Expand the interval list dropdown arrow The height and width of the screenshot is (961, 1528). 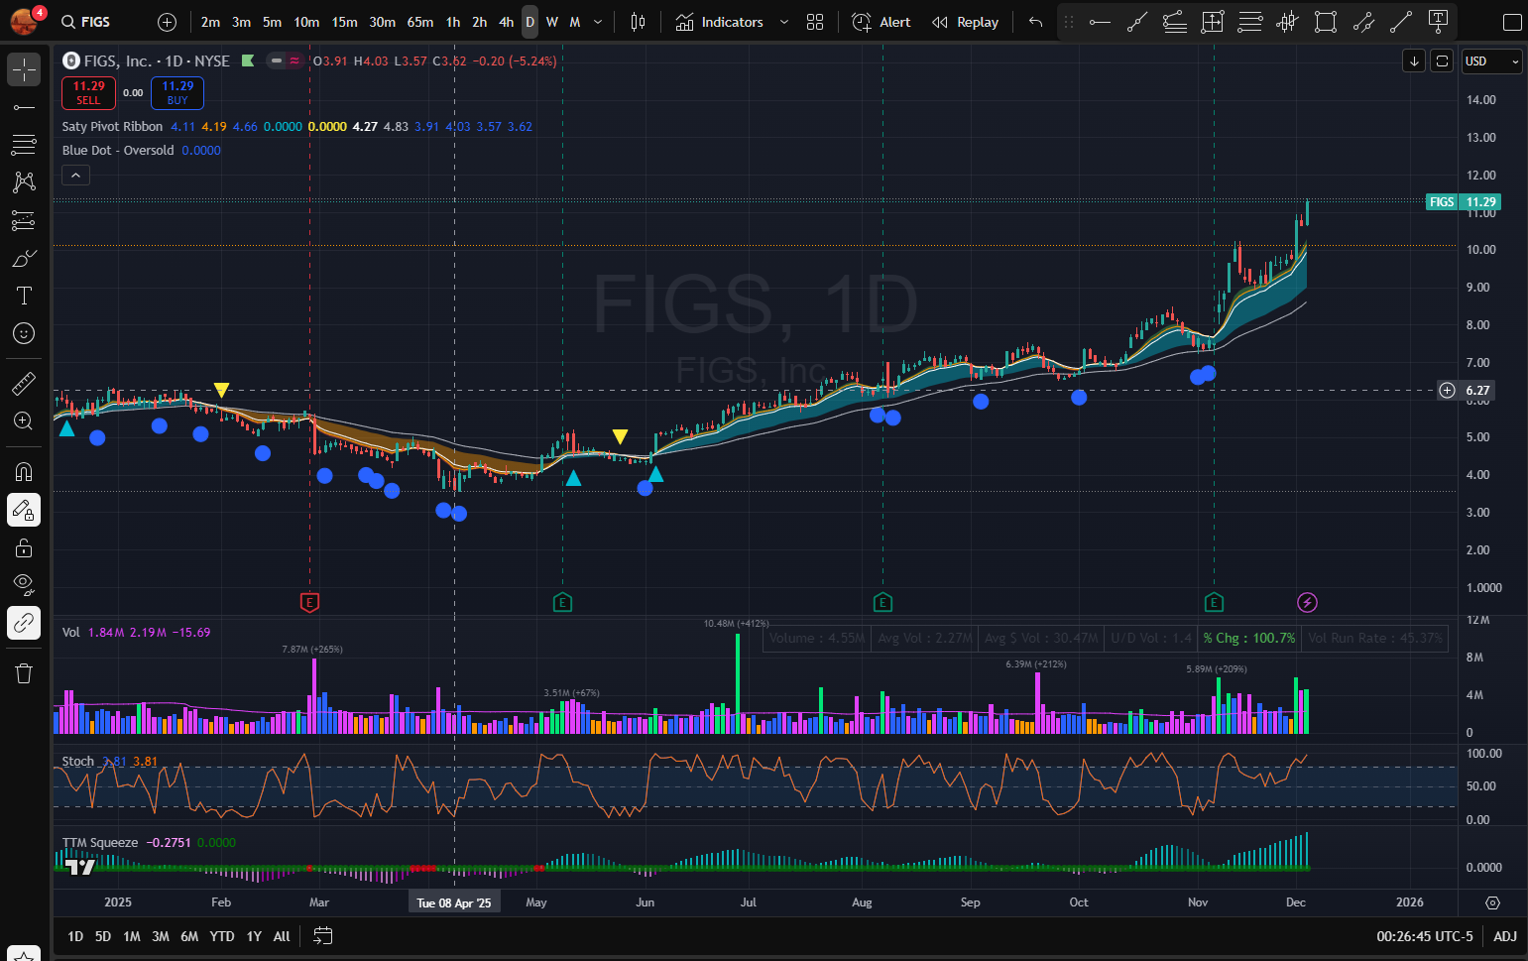[x=597, y=22]
